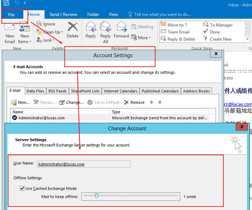Click the Set as Default button
Image resolution: width=252 pixels, height=210 pixels.
104,102
